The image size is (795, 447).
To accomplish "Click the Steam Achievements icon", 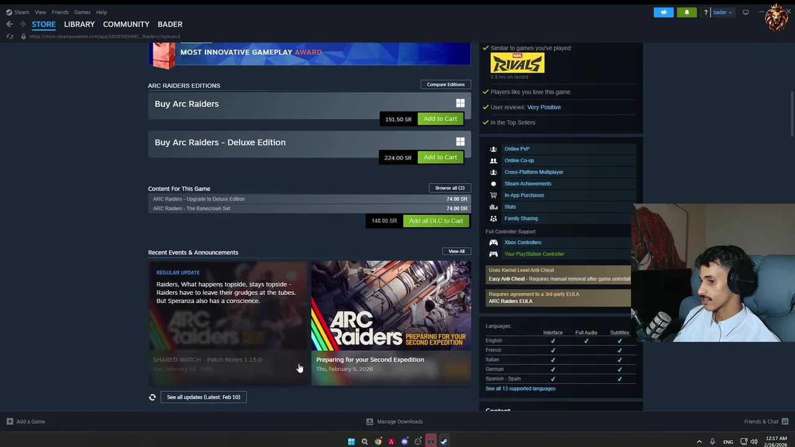I will pyautogui.click(x=493, y=184).
